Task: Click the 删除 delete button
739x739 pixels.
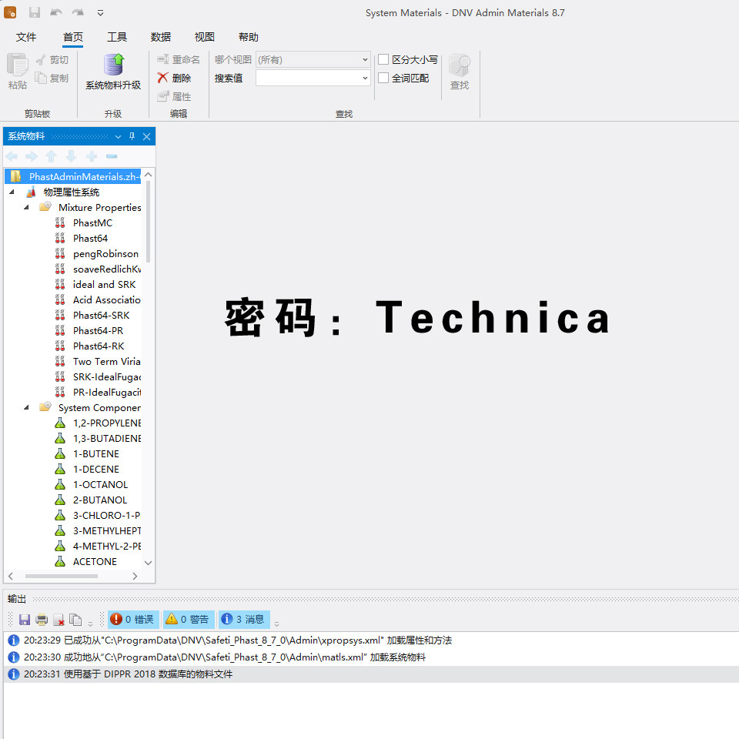Action: coord(175,78)
